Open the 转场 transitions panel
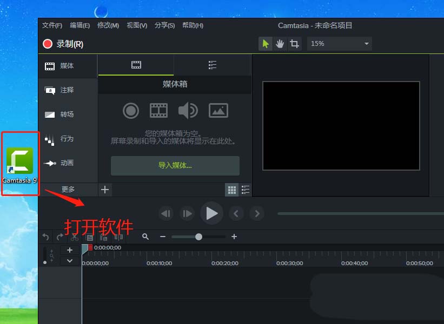 point(68,114)
